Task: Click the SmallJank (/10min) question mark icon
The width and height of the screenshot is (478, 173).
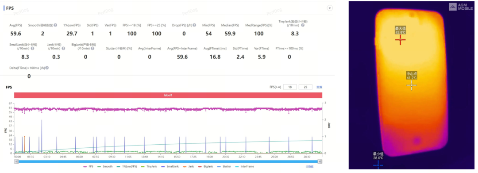Action: click(x=32, y=48)
